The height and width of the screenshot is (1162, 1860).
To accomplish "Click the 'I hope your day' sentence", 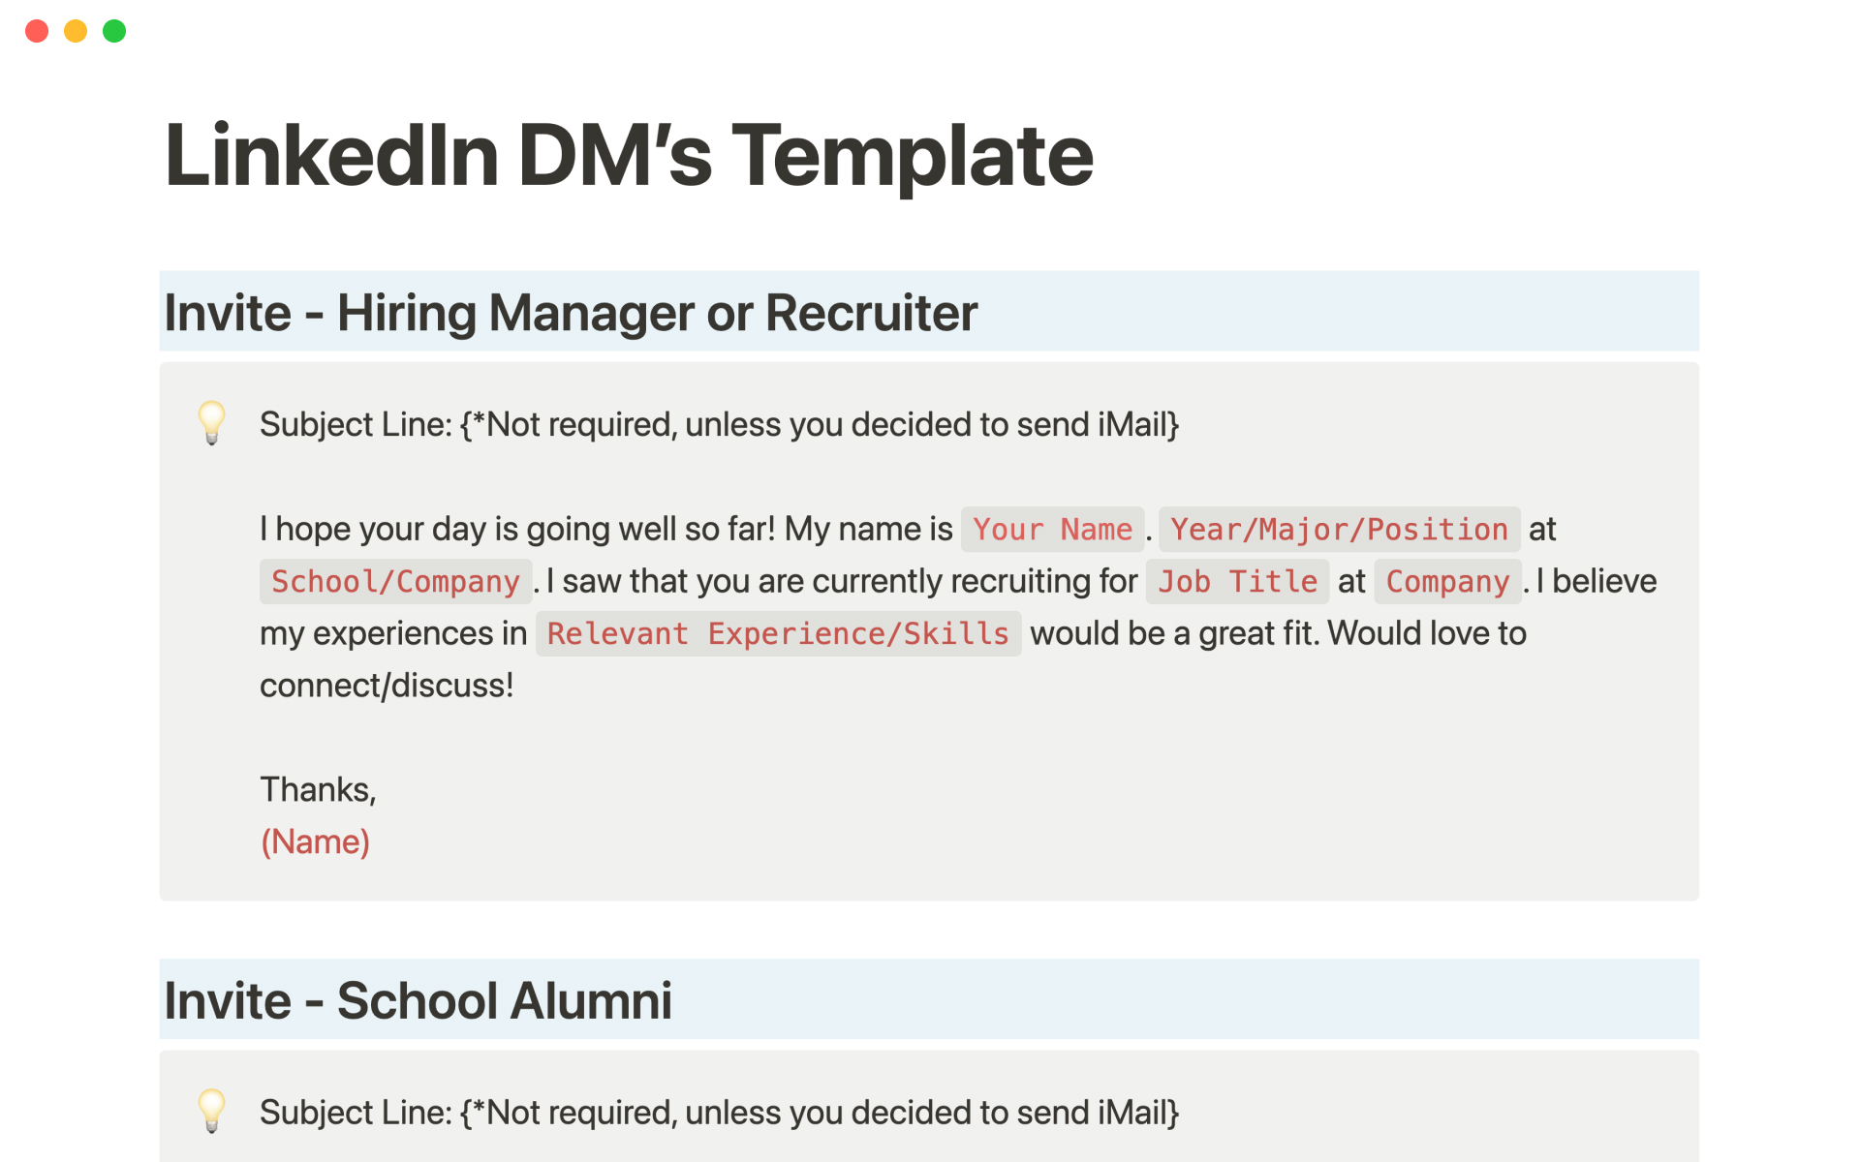I will click(605, 530).
